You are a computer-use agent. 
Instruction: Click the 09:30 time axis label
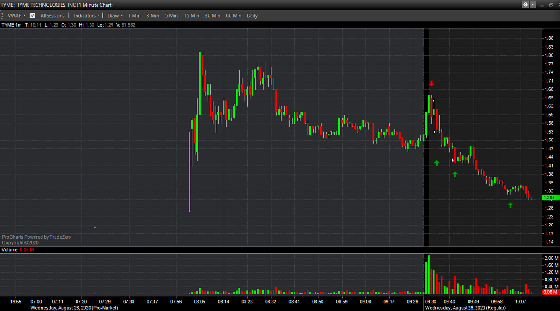pos(430,302)
